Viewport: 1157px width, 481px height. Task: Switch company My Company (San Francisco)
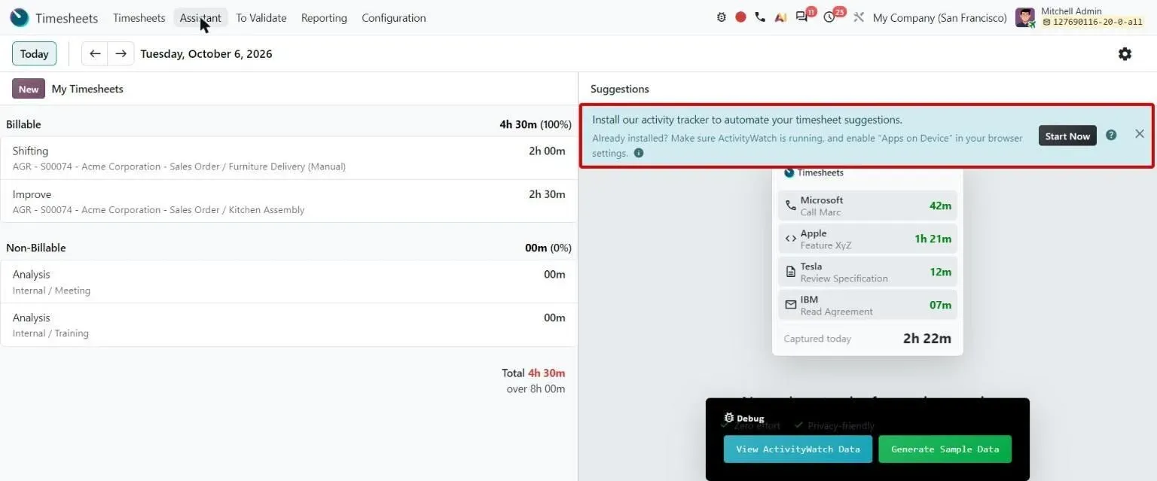(939, 17)
